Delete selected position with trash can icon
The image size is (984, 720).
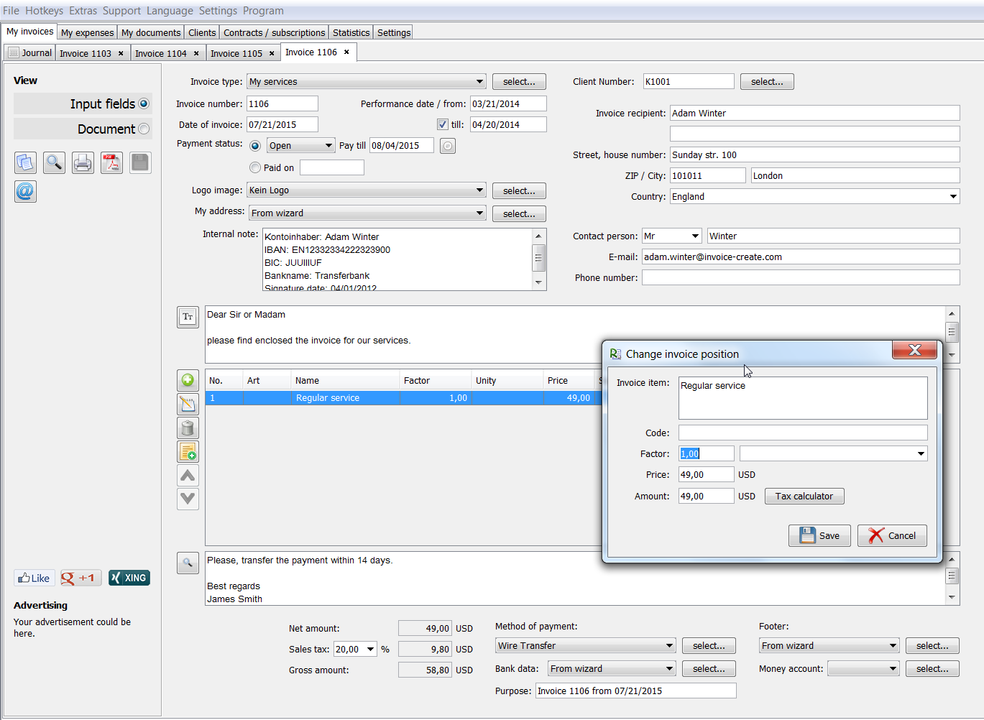point(188,428)
